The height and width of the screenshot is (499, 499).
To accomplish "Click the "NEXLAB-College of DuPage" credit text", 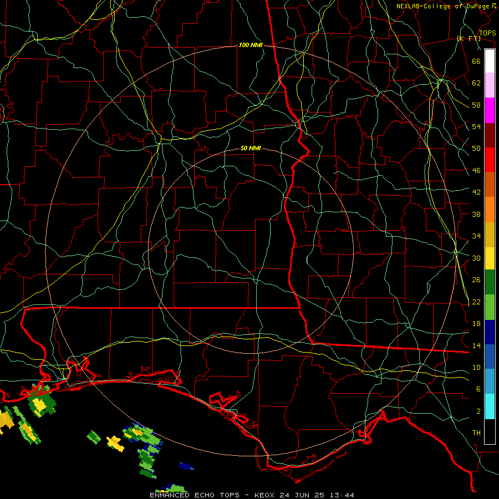I will 442,6.
